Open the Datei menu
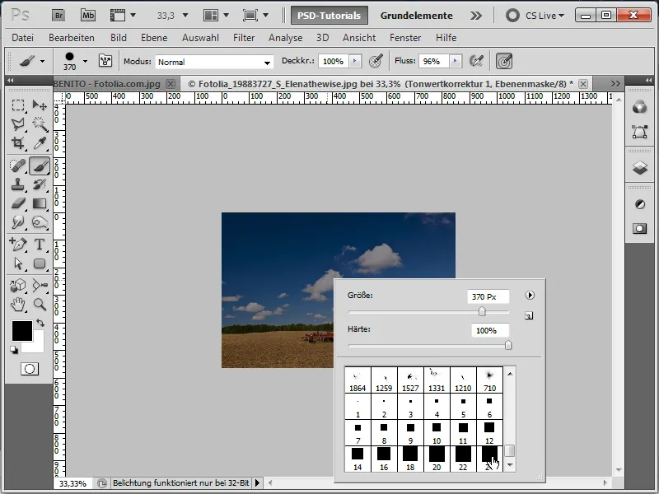 point(23,38)
